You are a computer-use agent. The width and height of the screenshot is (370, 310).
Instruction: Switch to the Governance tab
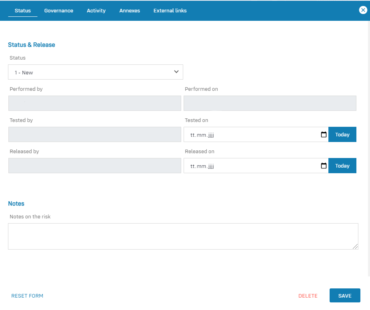point(59,11)
